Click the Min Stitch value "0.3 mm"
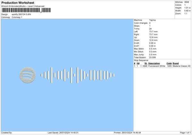Viewport: 192px width, 135px height. (153, 52)
